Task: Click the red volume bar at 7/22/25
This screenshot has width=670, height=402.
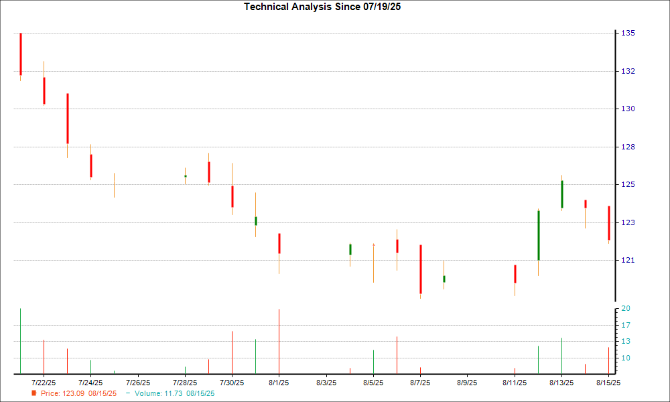Action: click(x=44, y=357)
